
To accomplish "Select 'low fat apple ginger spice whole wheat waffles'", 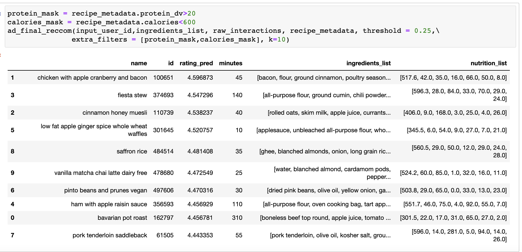I will point(94,130).
